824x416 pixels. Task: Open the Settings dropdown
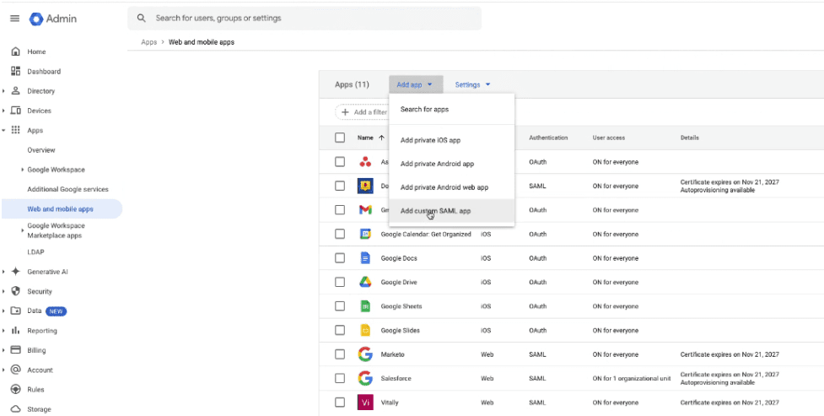click(x=472, y=84)
